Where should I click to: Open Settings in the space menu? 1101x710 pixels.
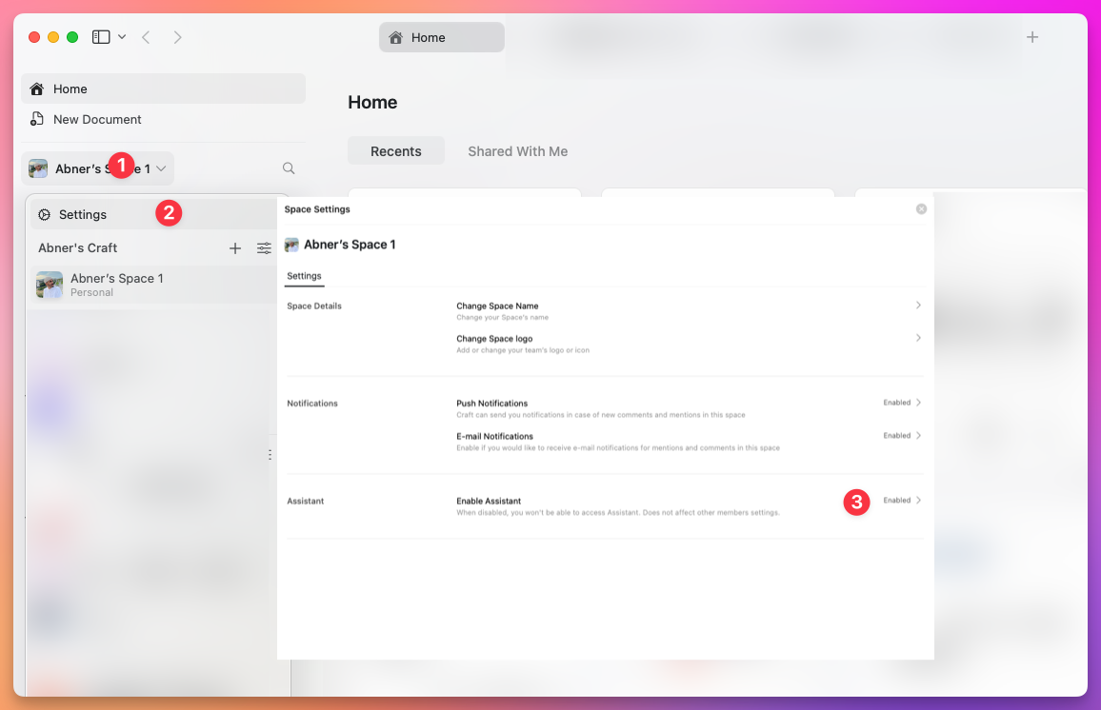[x=154, y=215]
